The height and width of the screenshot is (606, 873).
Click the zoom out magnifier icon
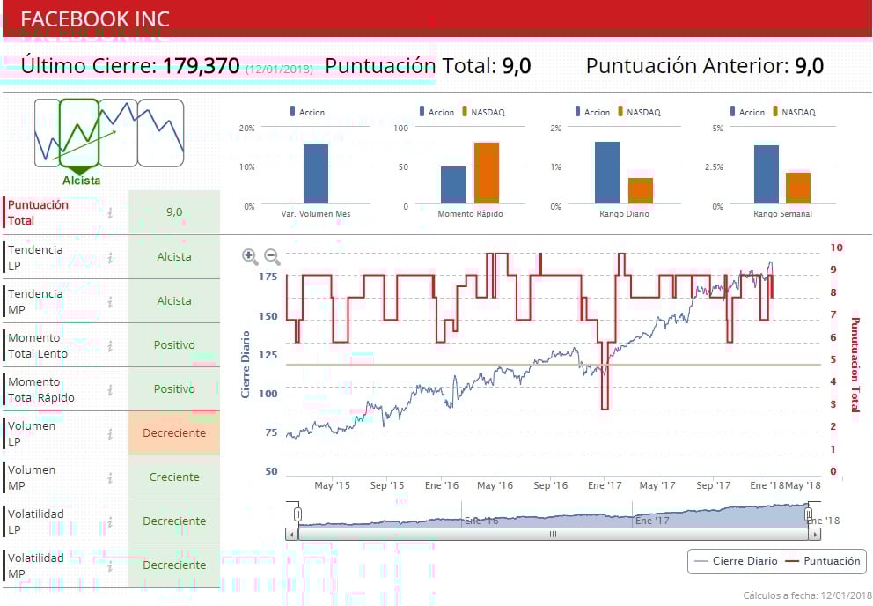pos(272,257)
